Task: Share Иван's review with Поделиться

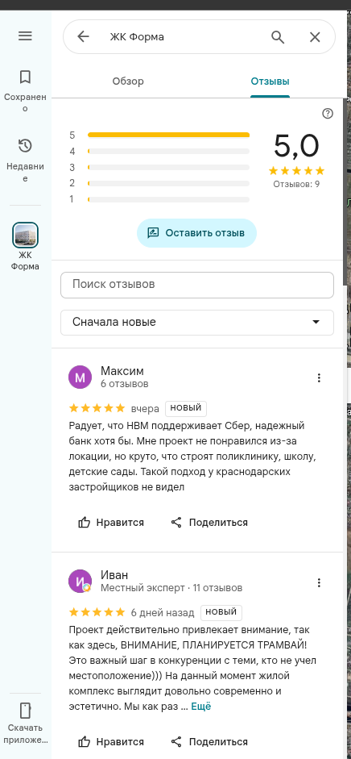Action: 209,741
